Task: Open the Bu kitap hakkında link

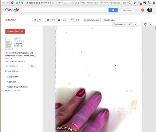Action: 12,71
